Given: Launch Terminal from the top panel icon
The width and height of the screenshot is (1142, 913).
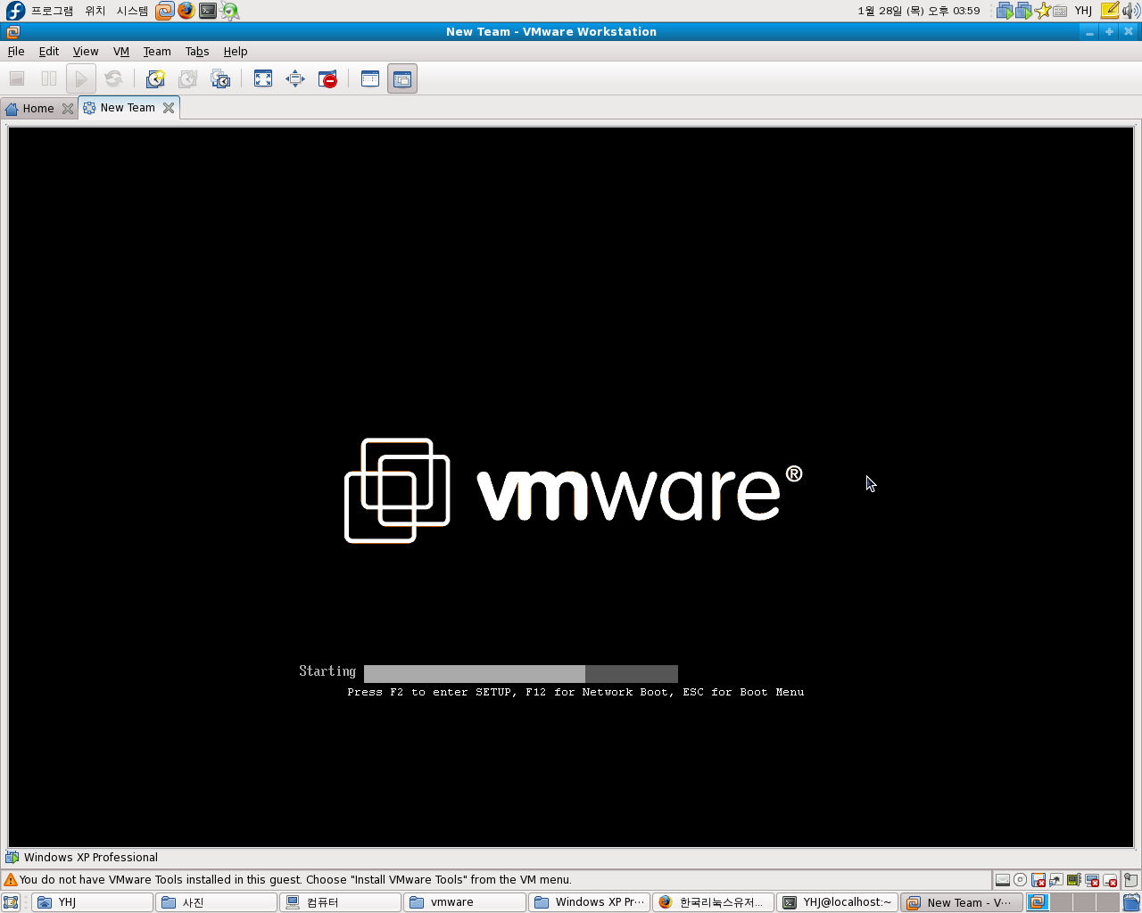Looking at the screenshot, I should 208,11.
